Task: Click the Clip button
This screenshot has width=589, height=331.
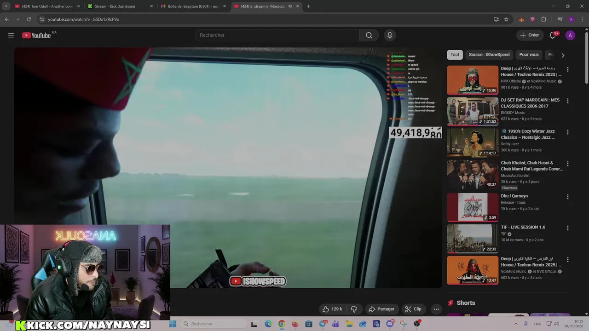Action: point(413,309)
